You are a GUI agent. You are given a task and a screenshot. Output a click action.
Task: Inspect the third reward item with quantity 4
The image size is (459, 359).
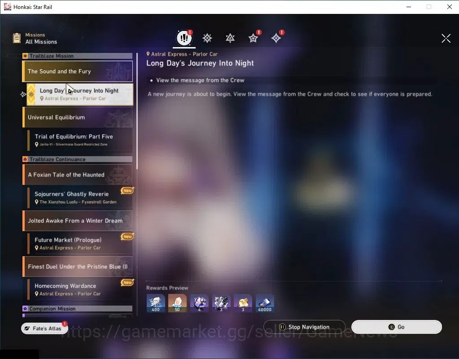click(x=199, y=303)
